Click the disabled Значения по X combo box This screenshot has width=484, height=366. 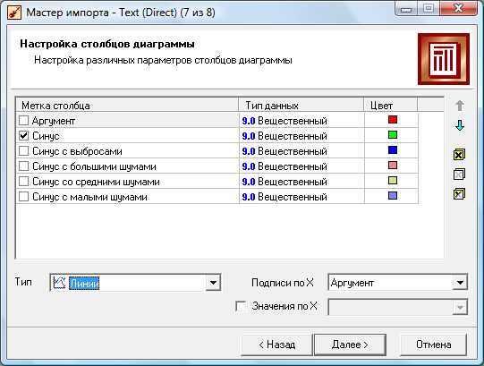click(x=398, y=307)
